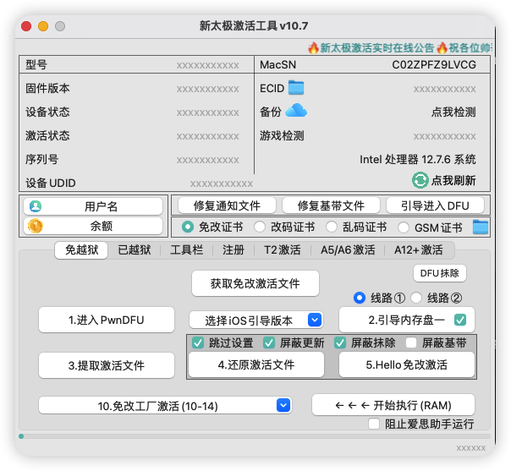
Task: Click 获取免改激活文件 button
Action: click(255, 283)
